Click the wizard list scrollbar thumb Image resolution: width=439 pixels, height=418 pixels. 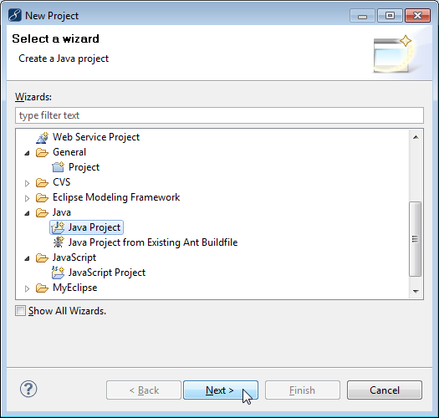click(416, 239)
